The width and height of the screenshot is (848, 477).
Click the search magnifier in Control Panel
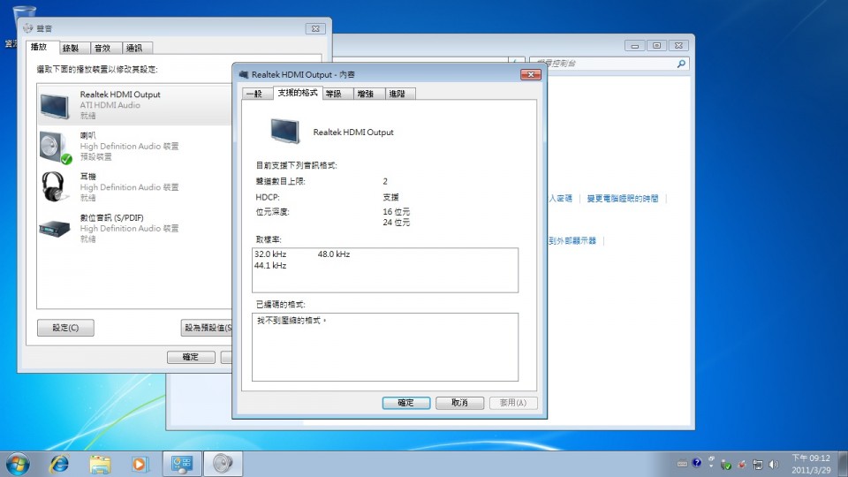(681, 64)
